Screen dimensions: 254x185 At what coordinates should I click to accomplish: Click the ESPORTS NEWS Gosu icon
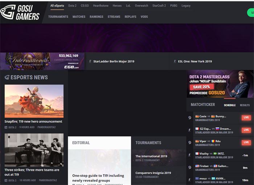tap(7, 77)
